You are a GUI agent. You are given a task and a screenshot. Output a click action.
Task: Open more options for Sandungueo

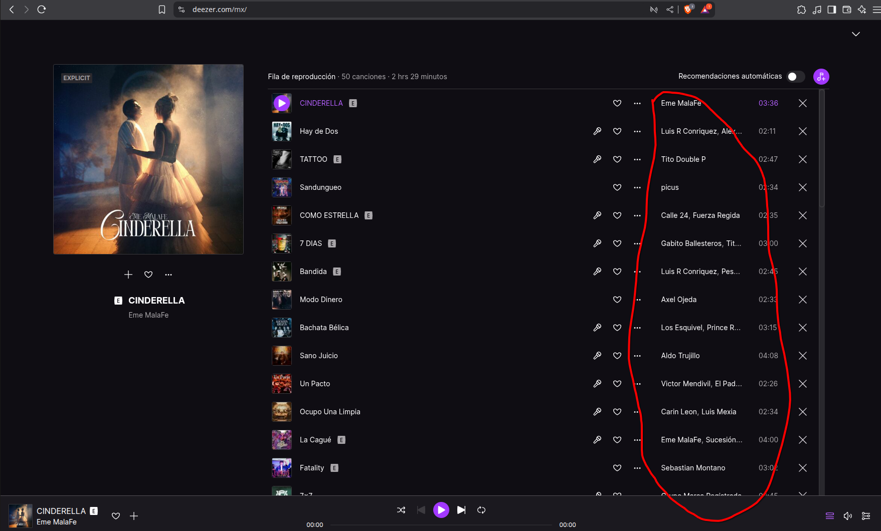click(637, 187)
